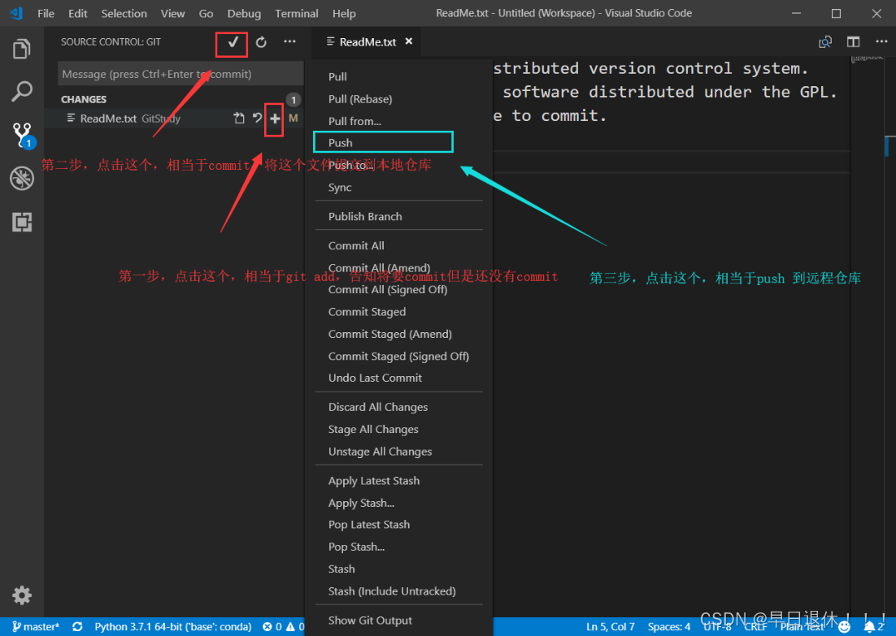The image size is (896, 636).
Task: Open the Explorer view in activity bar
Action: pos(21,49)
